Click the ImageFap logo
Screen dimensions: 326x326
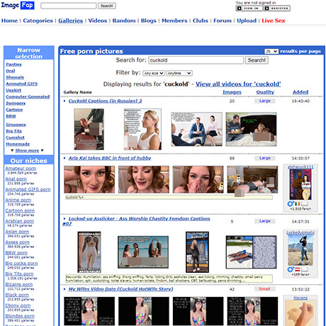point(18,5)
